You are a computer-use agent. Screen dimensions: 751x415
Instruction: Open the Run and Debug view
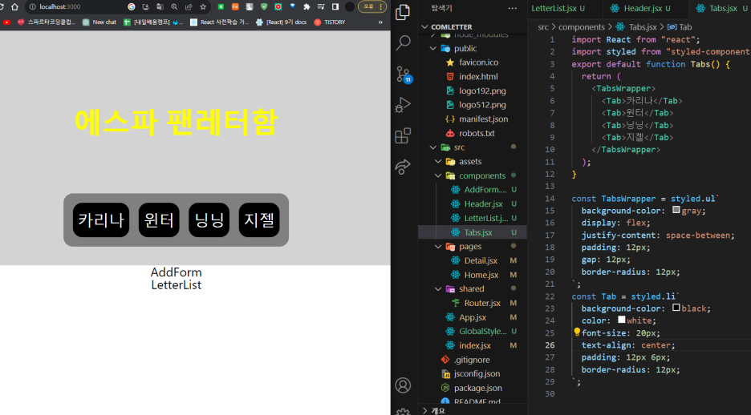(403, 105)
